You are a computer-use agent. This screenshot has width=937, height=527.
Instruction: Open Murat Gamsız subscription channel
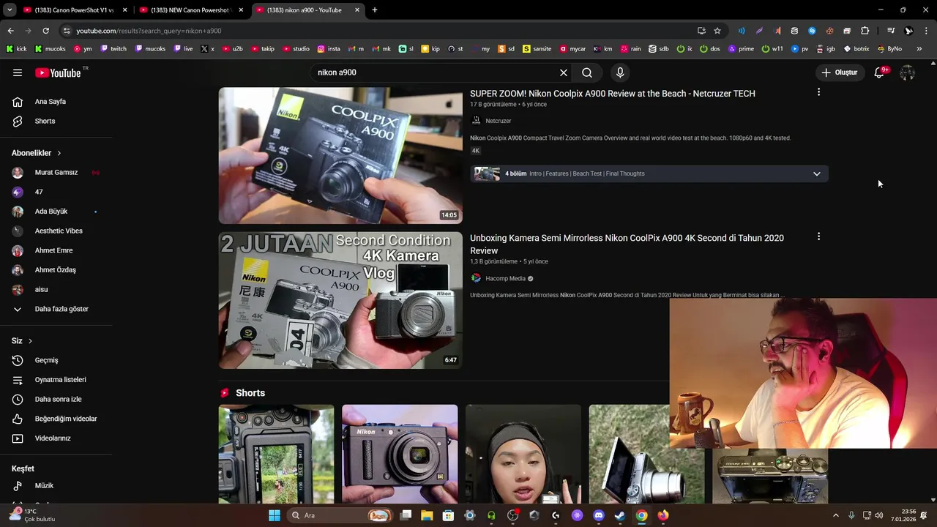(x=57, y=173)
